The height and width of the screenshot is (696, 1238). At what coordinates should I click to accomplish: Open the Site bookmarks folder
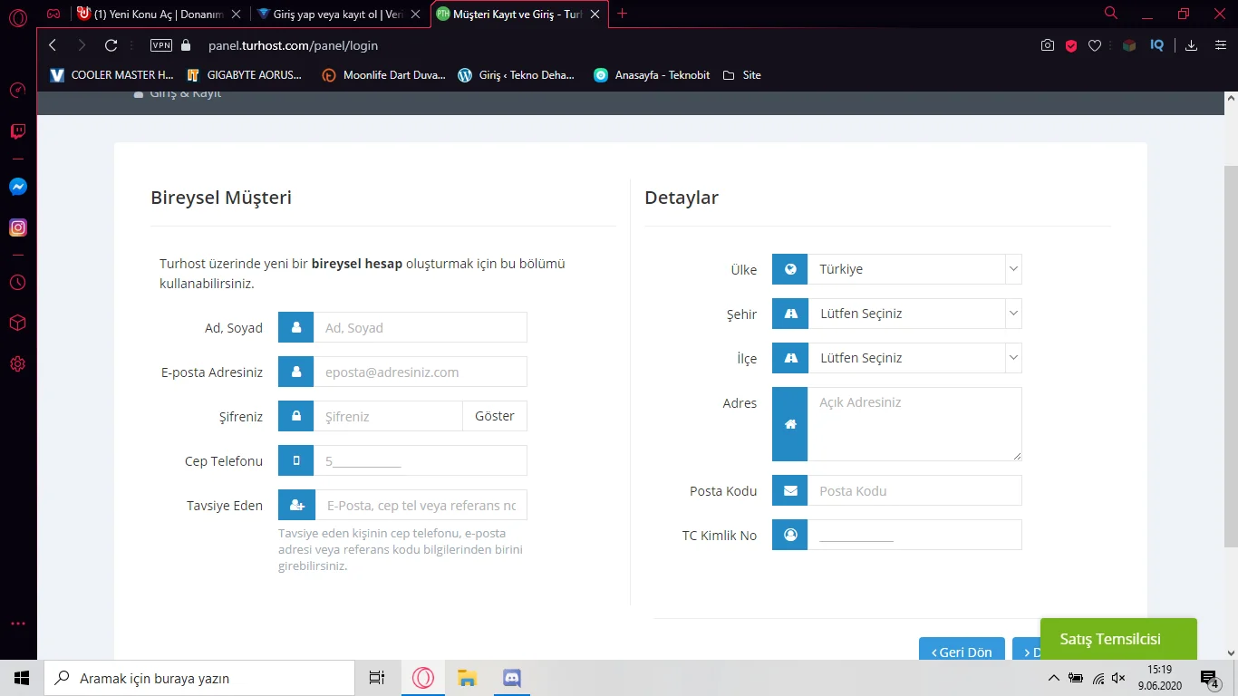click(741, 75)
